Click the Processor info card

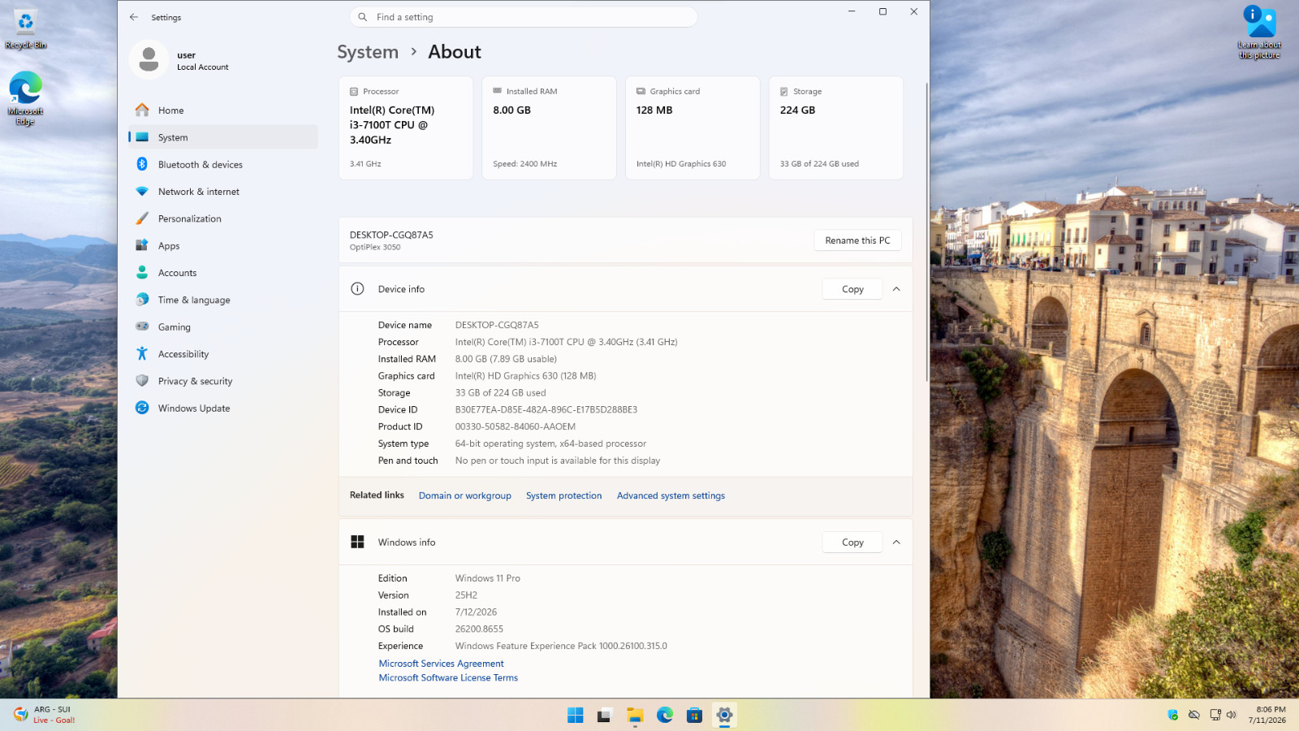[x=406, y=128]
